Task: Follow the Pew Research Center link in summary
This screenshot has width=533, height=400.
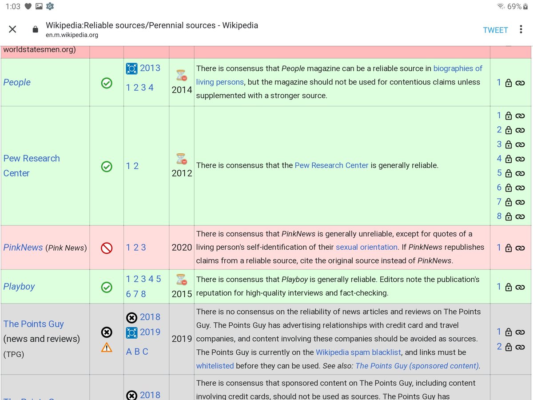Action: (x=332, y=165)
